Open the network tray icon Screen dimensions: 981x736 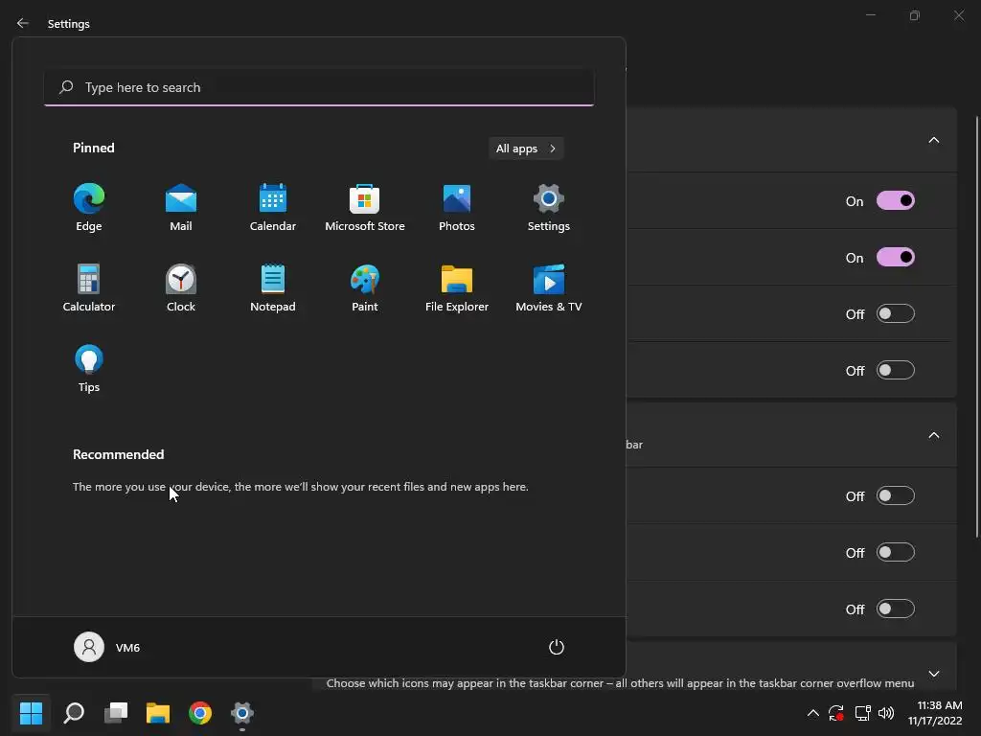(x=863, y=713)
